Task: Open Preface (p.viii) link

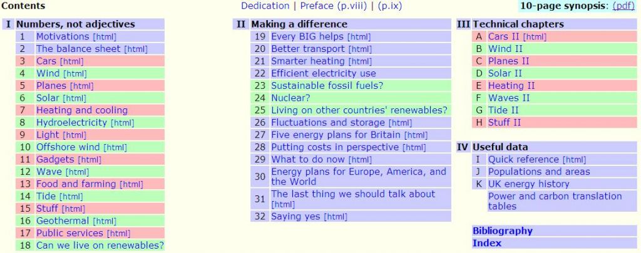Action: (x=334, y=6)
